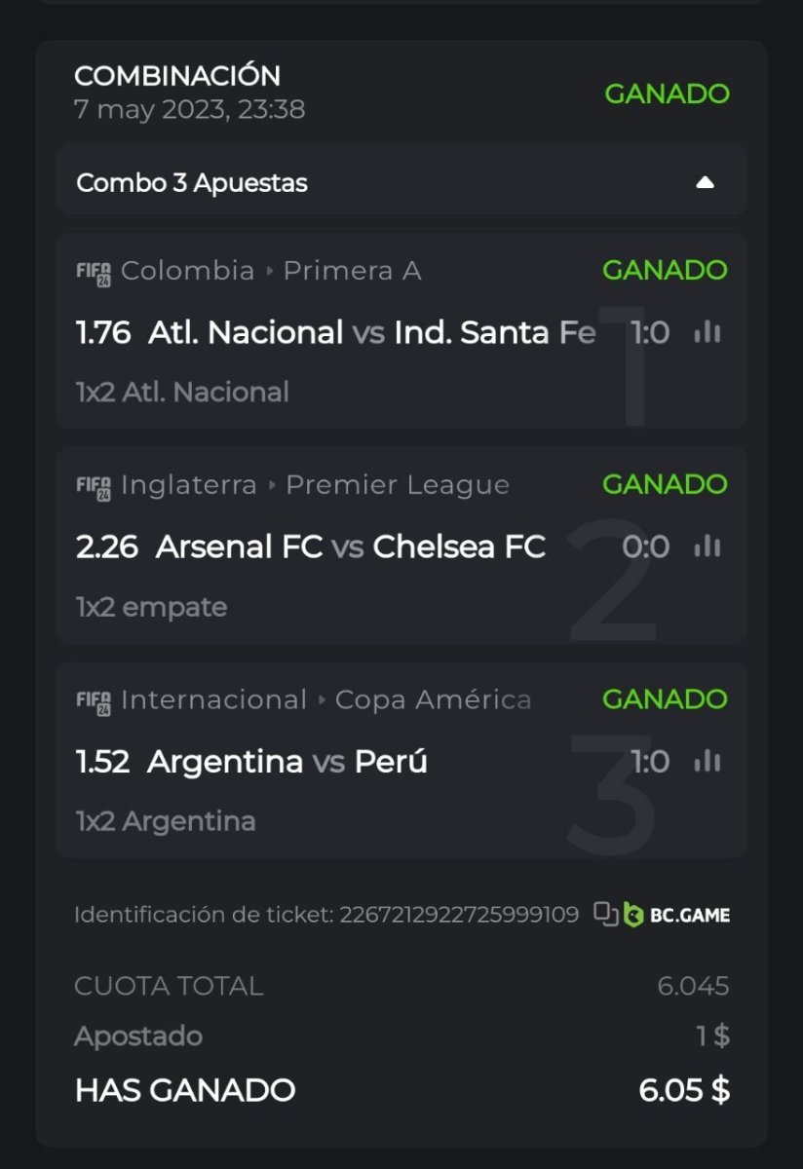Click FIFA 24 icon beside Inglaterra

tap(94, 487)
